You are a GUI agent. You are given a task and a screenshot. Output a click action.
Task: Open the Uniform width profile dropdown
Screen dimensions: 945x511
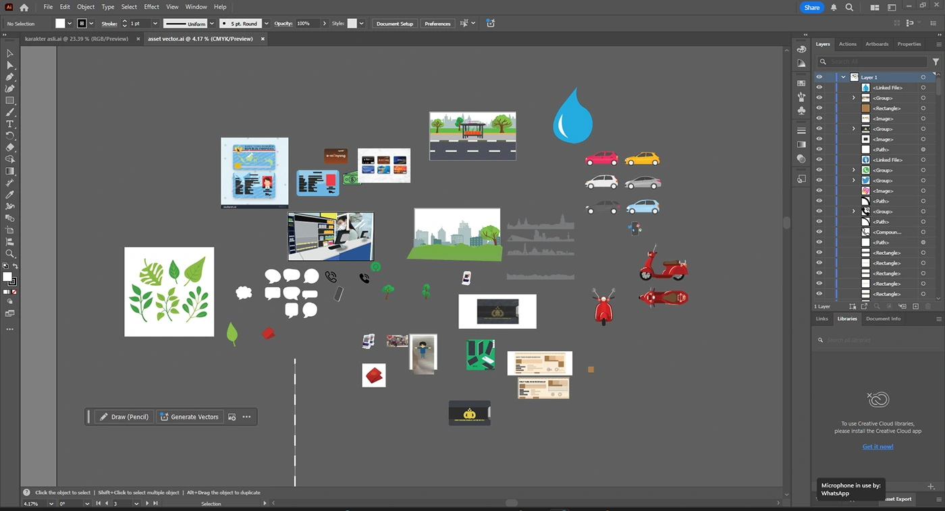tap(211, 24)
